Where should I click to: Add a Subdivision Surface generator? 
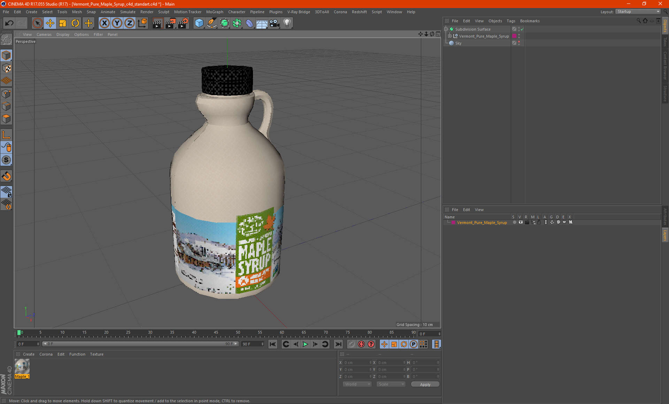[x=224, y=23]
